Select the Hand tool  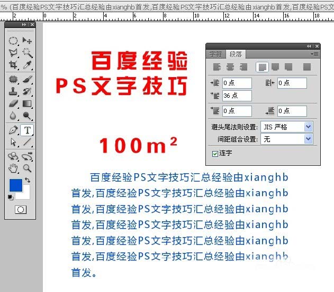13,168
